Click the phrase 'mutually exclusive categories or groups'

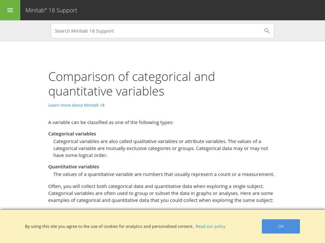[147, 148]
